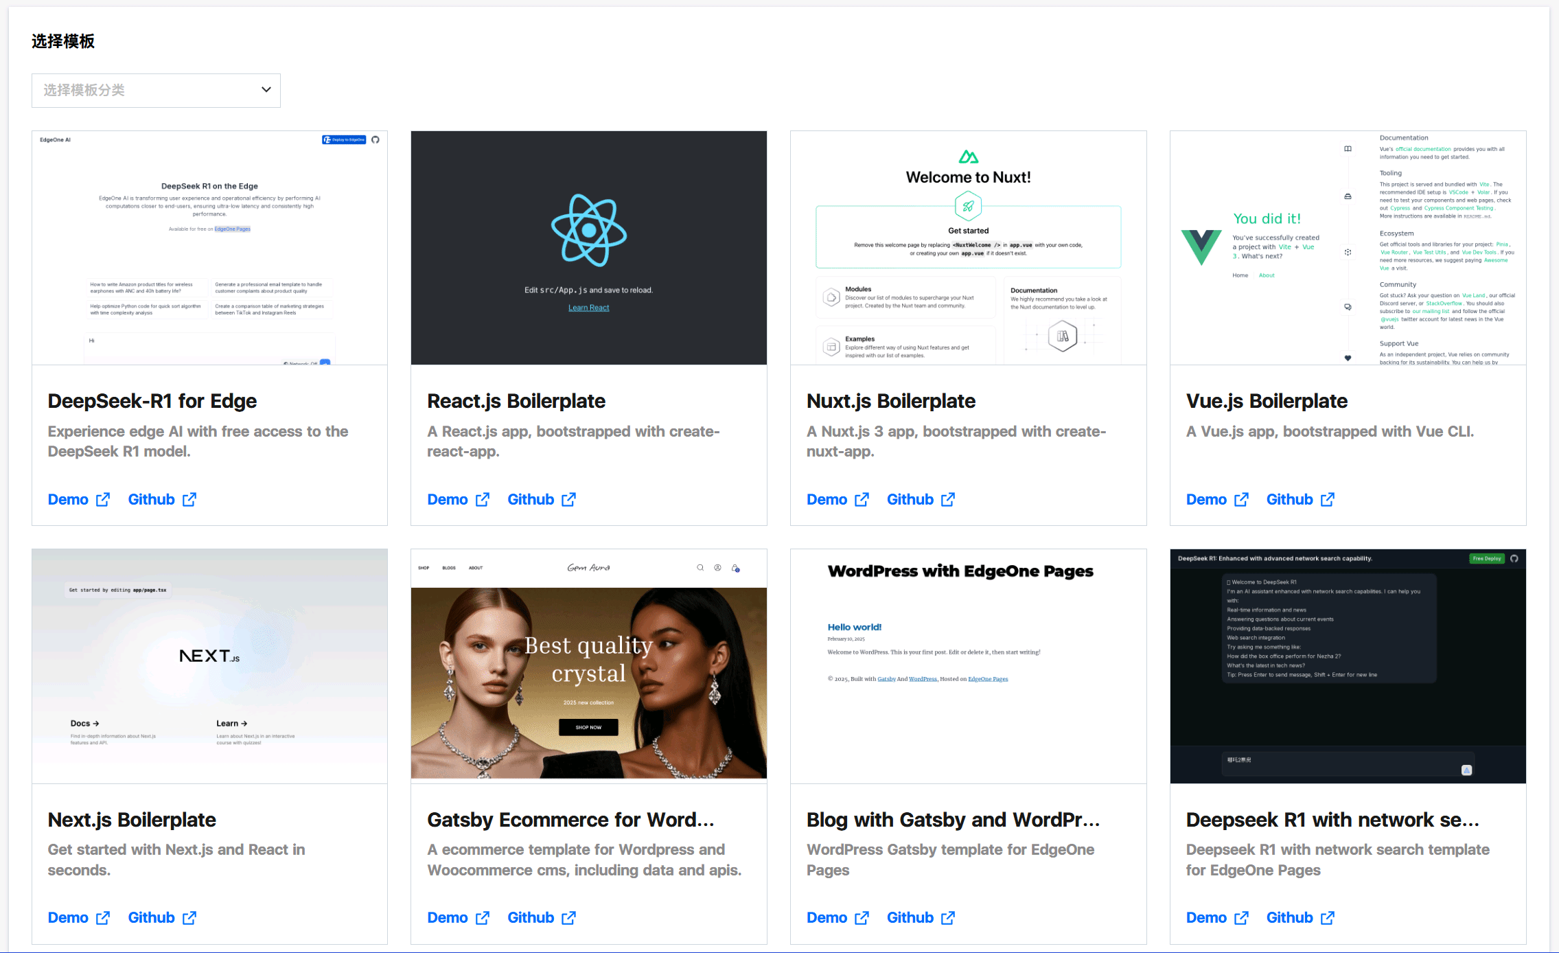Open Nuxt.js Boilerplate preview thumbnail

click(969, 248)
